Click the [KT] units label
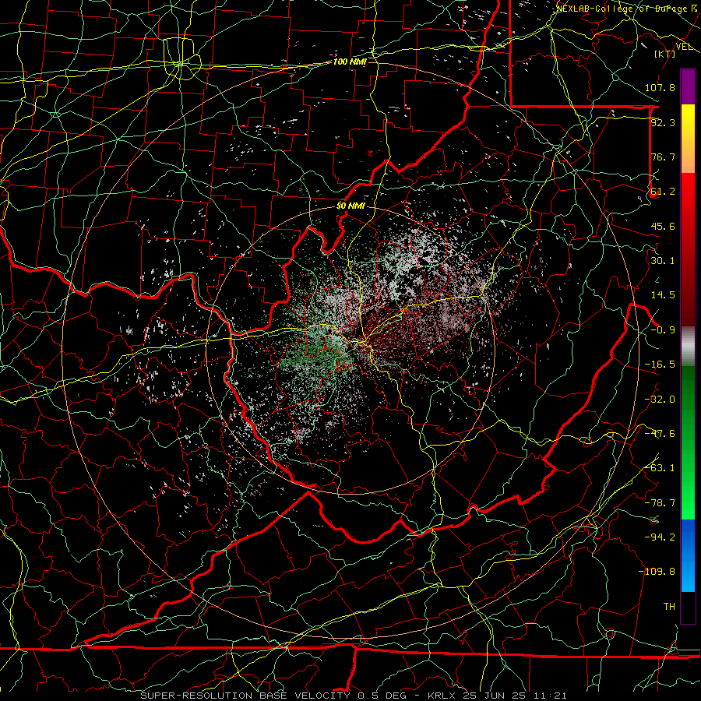Viewport: 701px width, 701px height. pos(665,54)
